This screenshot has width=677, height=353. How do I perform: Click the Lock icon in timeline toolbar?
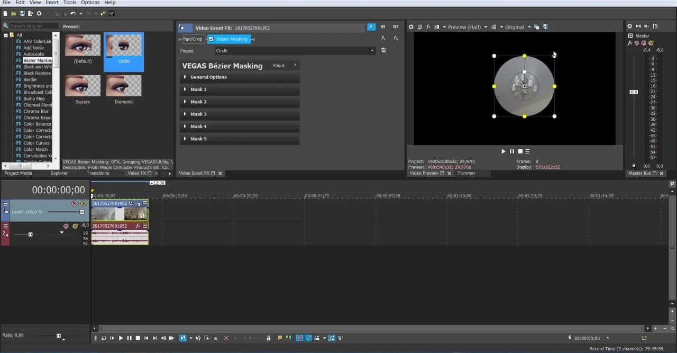[x=268, y=338]
